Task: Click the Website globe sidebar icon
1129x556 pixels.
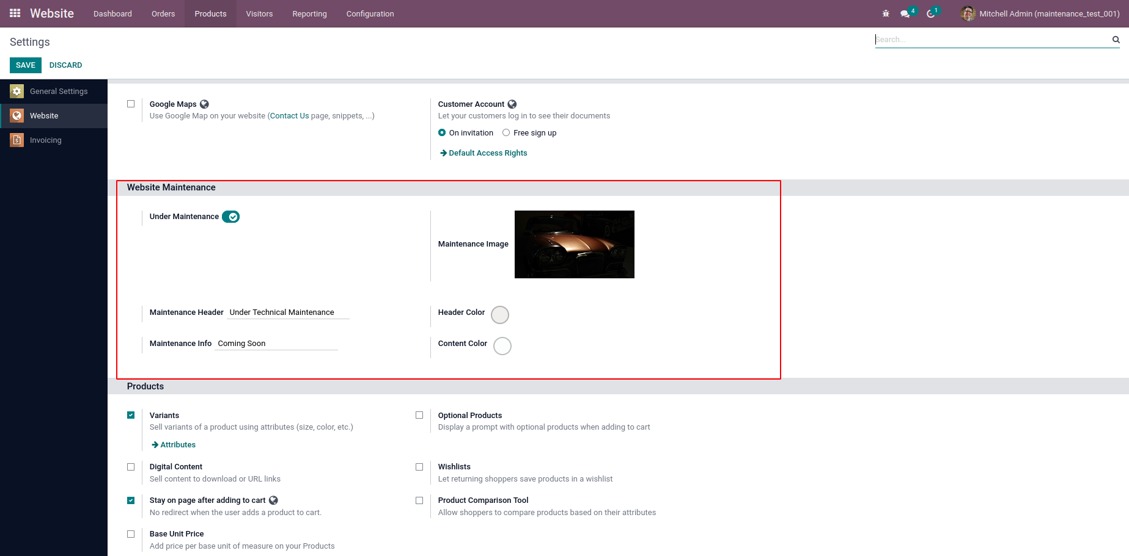Action: coord(17,116)
